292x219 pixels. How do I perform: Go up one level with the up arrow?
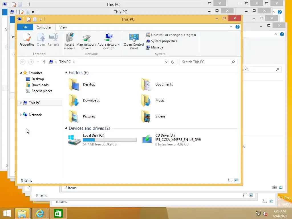[x=44, y=62]
